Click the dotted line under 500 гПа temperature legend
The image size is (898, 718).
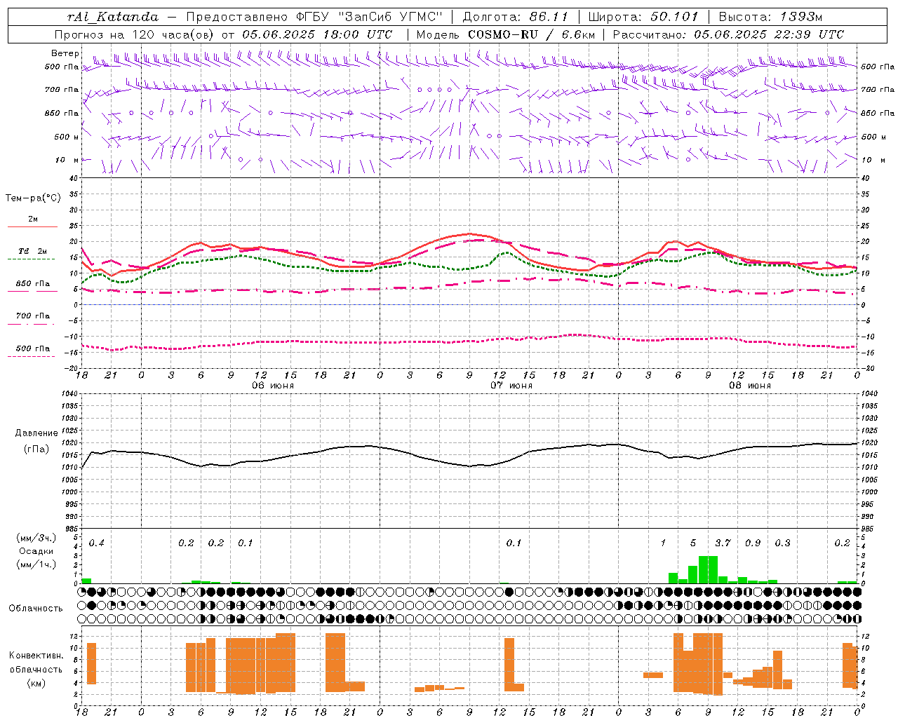31,356
